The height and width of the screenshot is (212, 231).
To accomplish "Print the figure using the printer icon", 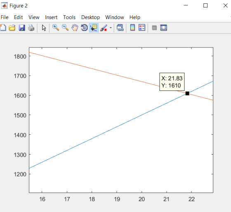I will tap(31, 28).
